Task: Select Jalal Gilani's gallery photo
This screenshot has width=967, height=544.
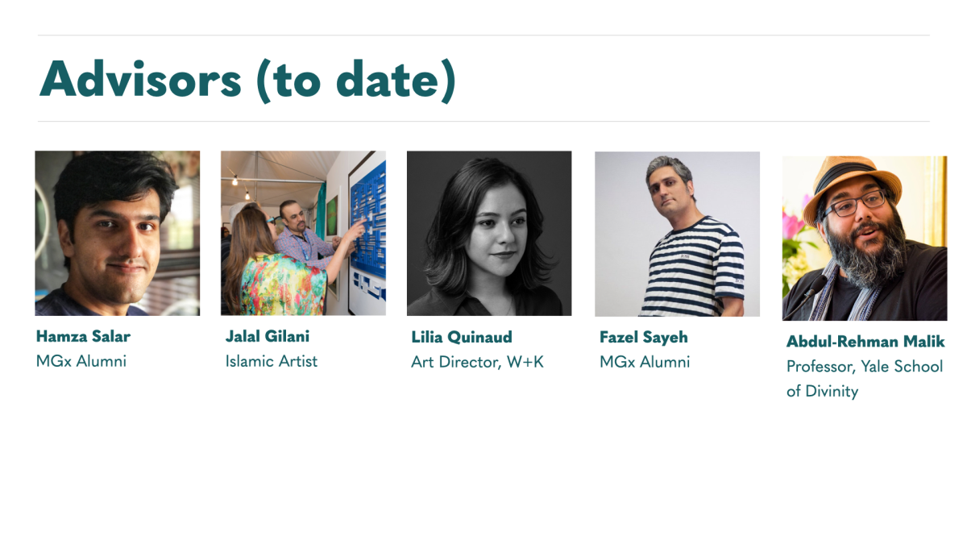Action: click(x=303, y=233)
